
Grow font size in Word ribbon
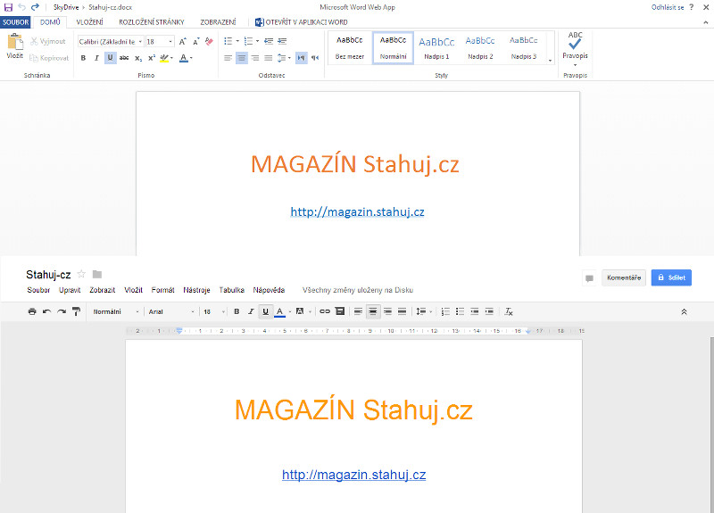(183, 41)
